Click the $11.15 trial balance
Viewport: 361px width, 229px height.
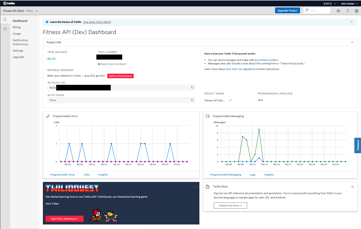click(51, 59)
